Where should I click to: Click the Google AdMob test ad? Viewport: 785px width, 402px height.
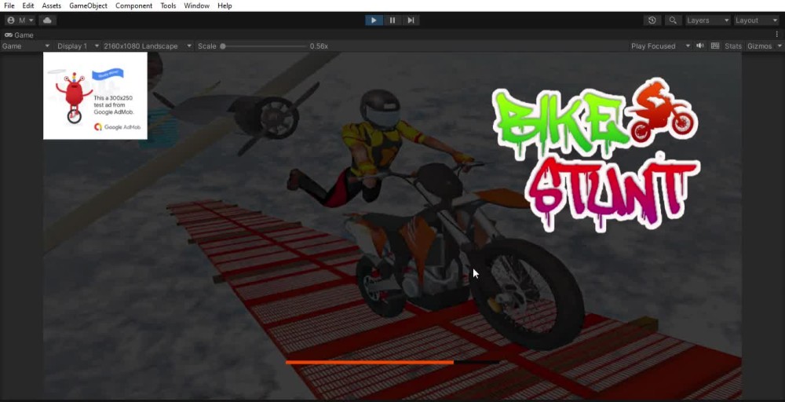[95, 96]
